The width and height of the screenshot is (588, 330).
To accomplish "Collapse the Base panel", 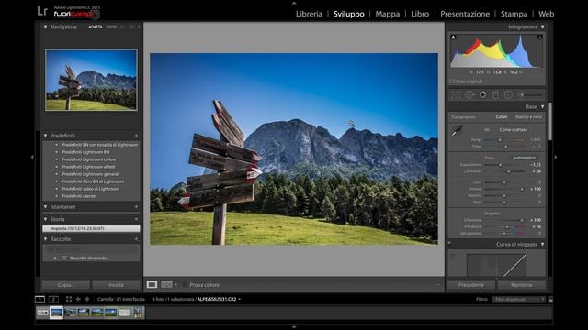I will (x=542, y=106).
